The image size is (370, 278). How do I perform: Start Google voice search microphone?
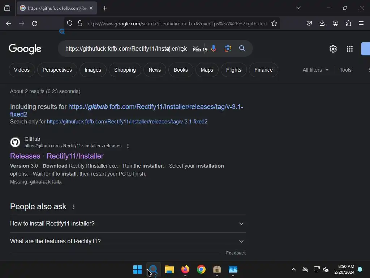(214, 49)
